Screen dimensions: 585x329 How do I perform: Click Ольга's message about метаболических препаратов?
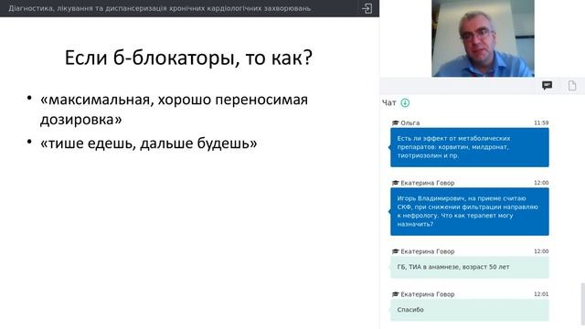click(470, 147)
